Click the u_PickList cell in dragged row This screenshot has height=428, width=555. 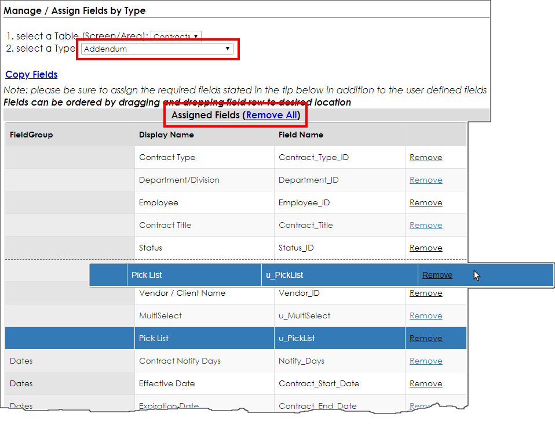point(339,275)
